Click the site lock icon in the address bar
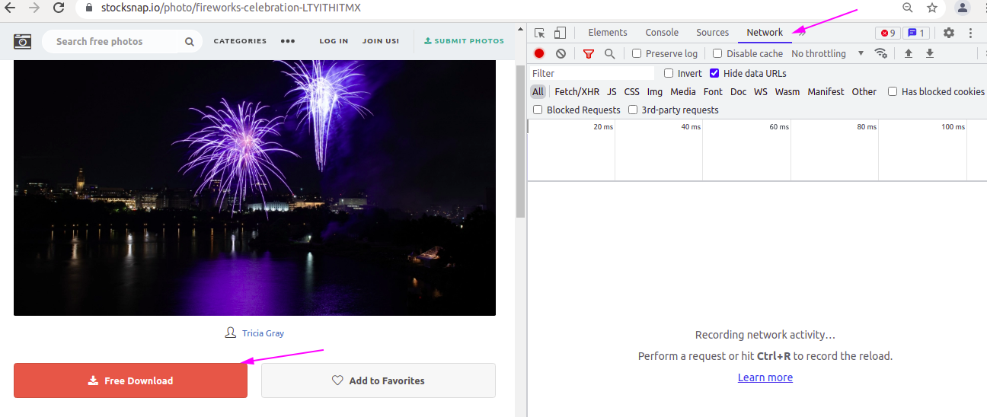Screen dimensions: 987x417 (89, 8)
